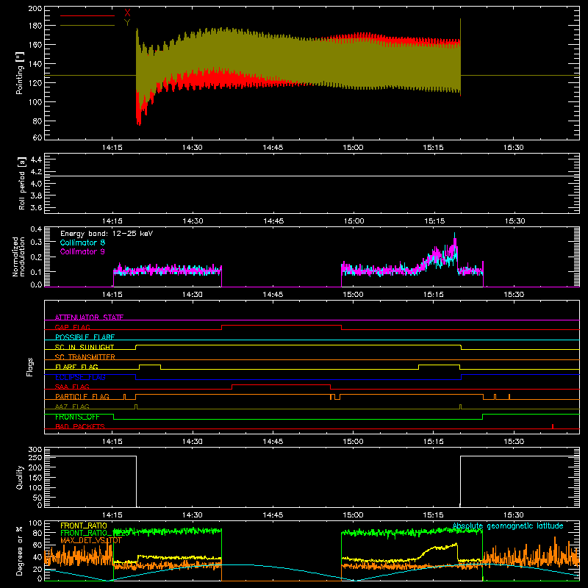Click the cyan Collimator 8 label
Screen dimensions: 588x588
click(x=82, y=243)
